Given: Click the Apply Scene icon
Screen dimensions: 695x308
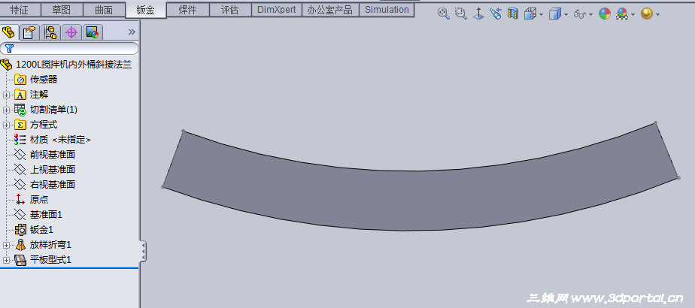Looking at the screenshot, I should (623, 14).
